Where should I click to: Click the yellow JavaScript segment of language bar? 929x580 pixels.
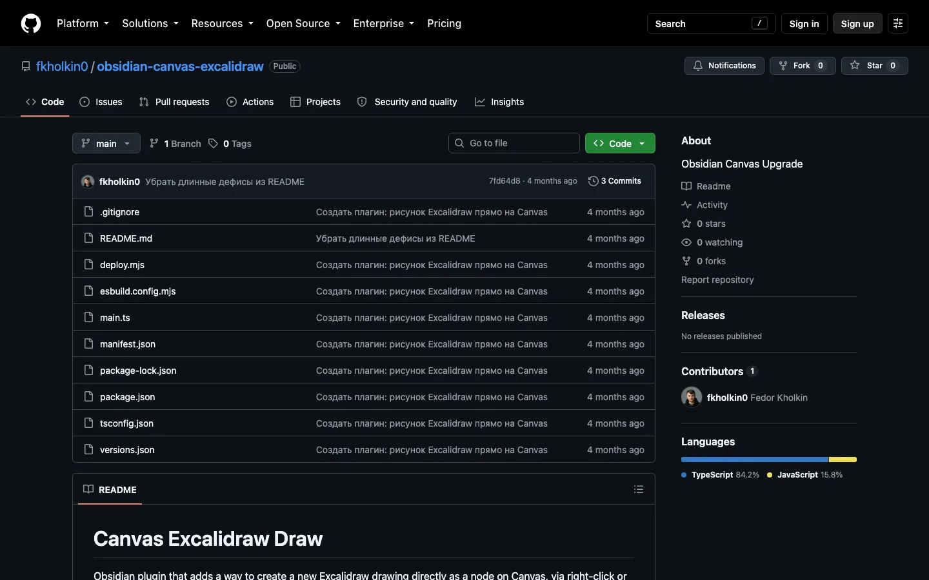843,459
